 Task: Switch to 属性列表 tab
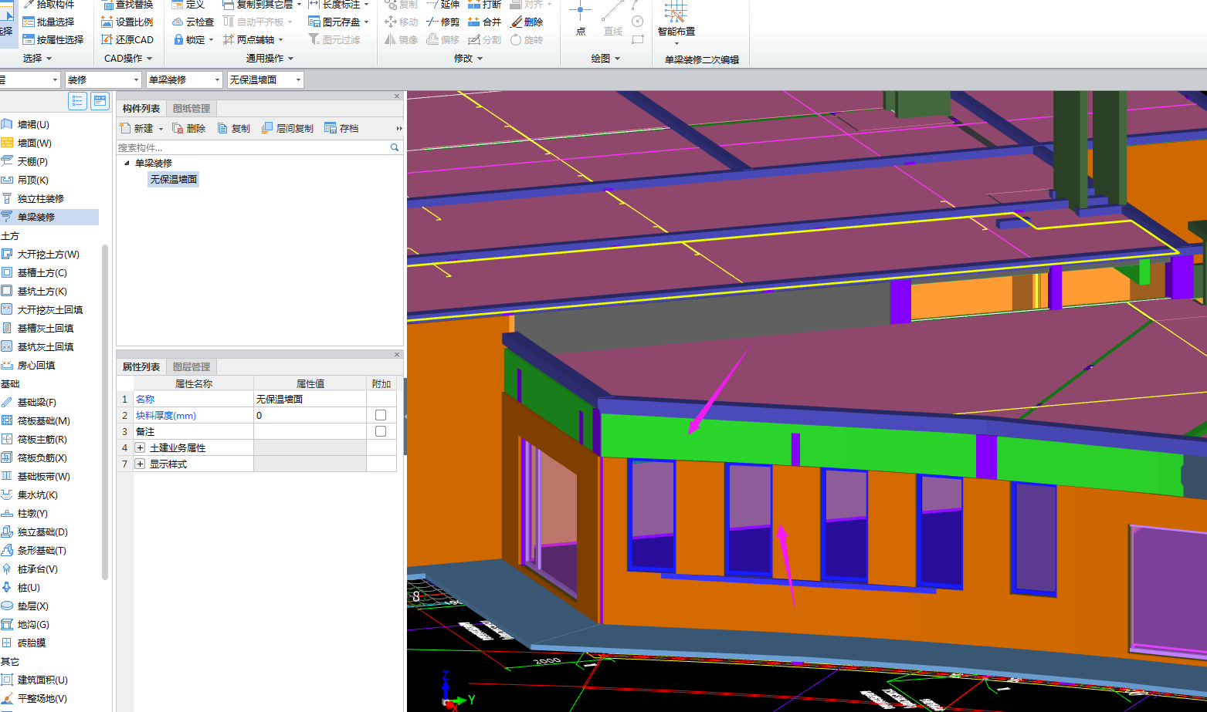[x=141, y=366]
